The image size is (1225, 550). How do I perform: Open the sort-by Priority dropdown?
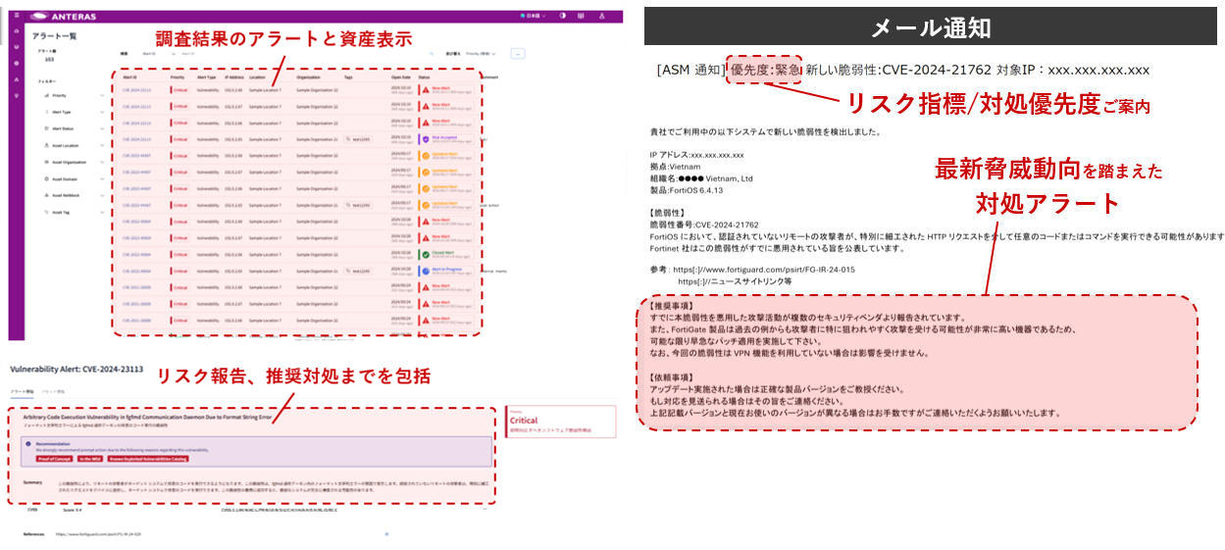(x=479, y=54)
